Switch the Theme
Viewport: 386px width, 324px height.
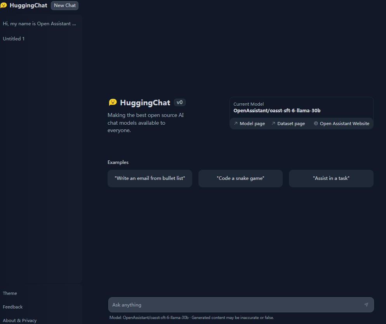click(x=10, y=293)
